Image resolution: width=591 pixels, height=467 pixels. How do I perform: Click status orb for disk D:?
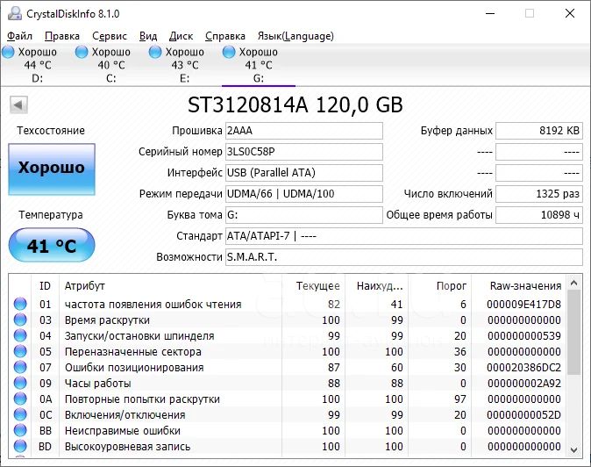coord(8,52)
